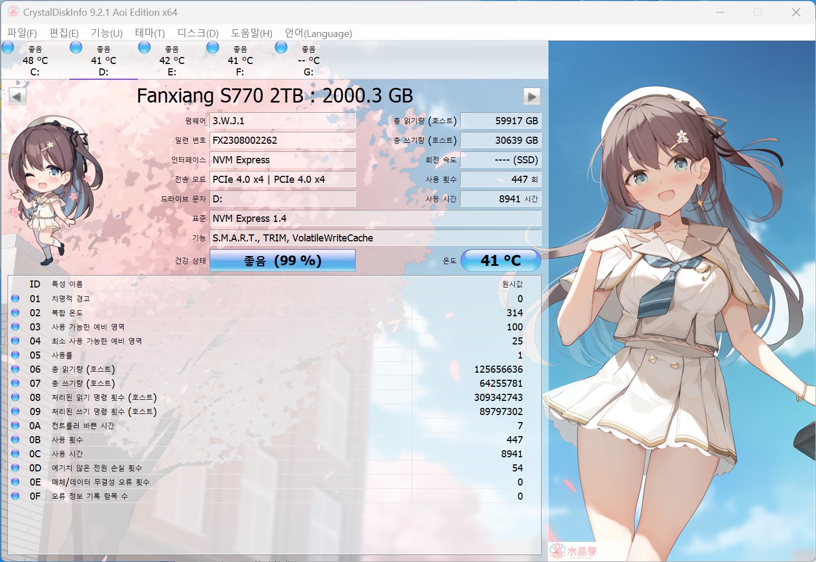Open the 언어(Language) menu
The width and height of the screenshot is (816, 562).
coord(318,33)
